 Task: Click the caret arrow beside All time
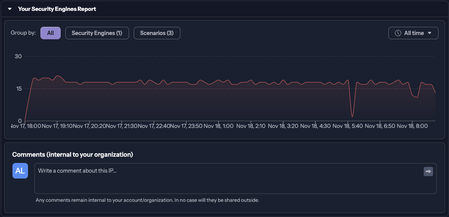pyautogui.click(x=430, y=33)
